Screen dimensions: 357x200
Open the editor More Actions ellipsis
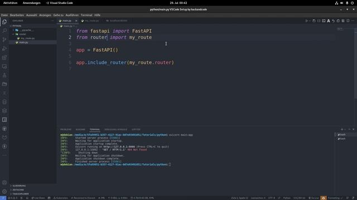pyautogui.click(x=353, y=21)
